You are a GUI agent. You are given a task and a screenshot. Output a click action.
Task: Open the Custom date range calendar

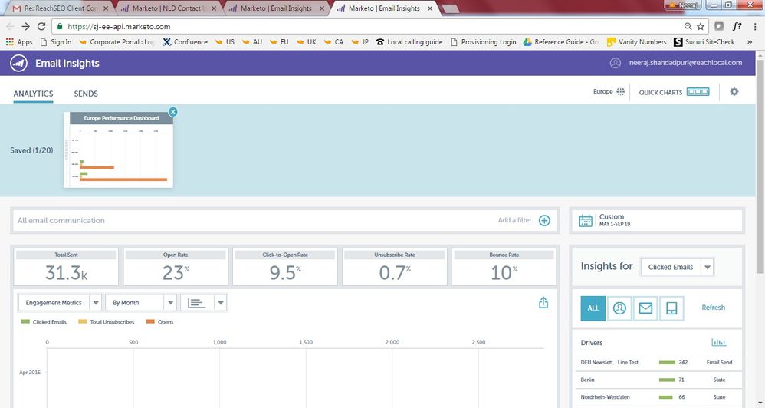(586, 221)
